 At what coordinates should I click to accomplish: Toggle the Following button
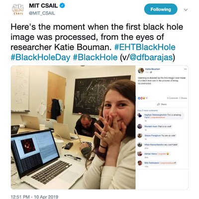point(161,9)
